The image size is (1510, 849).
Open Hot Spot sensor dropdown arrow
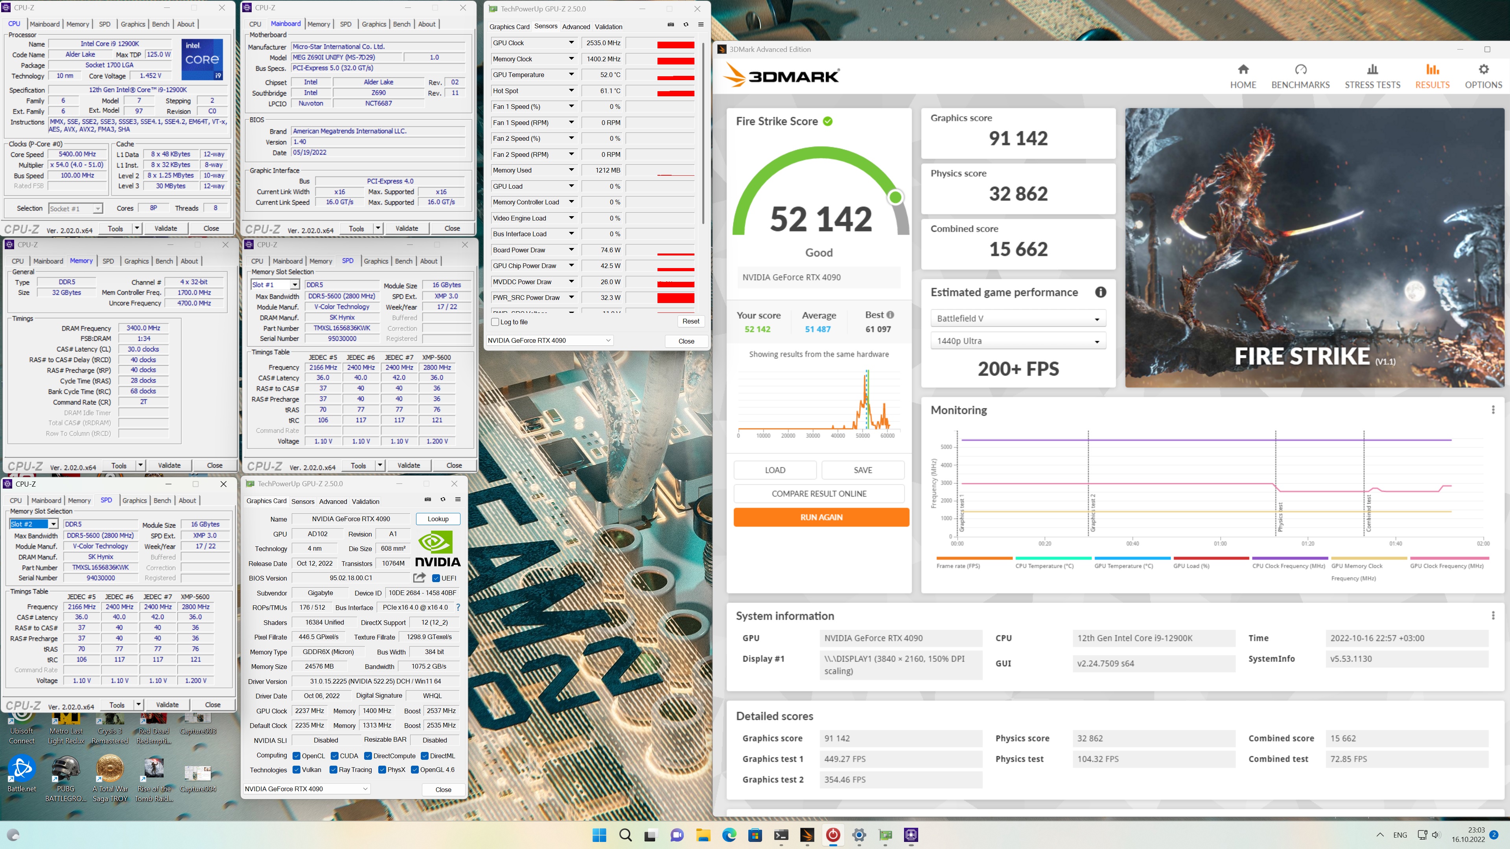tap(571, 91)
